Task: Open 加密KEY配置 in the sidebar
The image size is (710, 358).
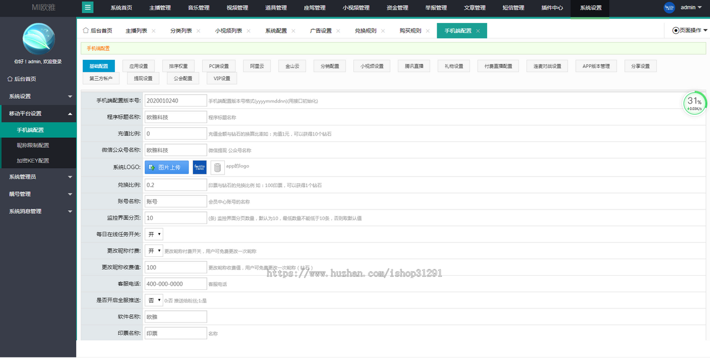Action: (33, 160)
